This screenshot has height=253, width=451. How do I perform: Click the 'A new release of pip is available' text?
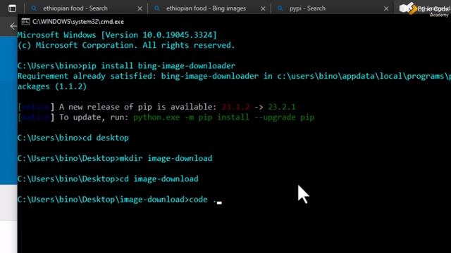tap(138, 107)
